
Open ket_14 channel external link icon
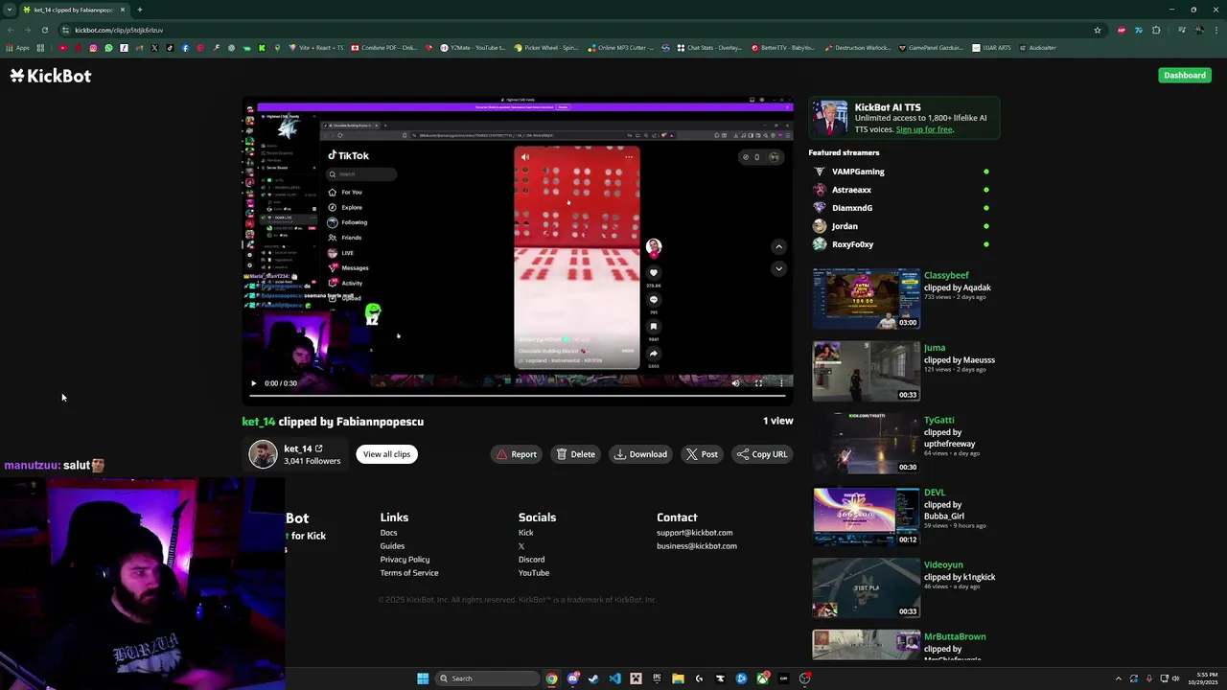tap(318, 448)
